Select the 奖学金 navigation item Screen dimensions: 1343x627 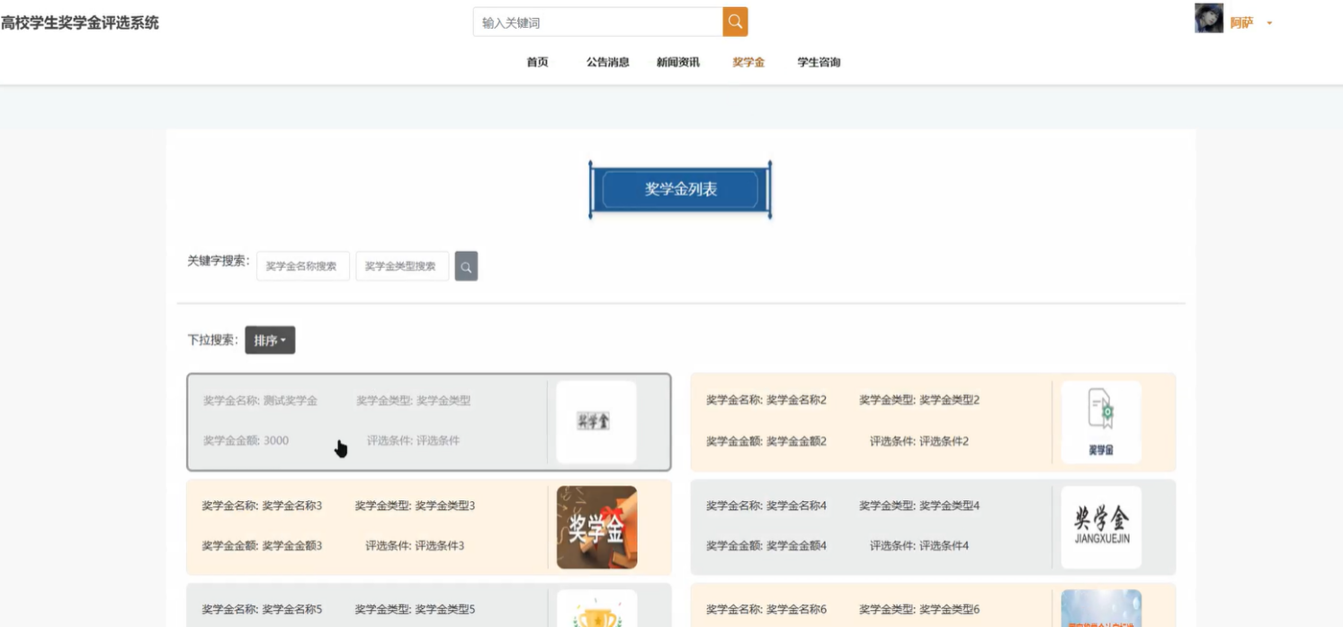click(x=748, y=62)
